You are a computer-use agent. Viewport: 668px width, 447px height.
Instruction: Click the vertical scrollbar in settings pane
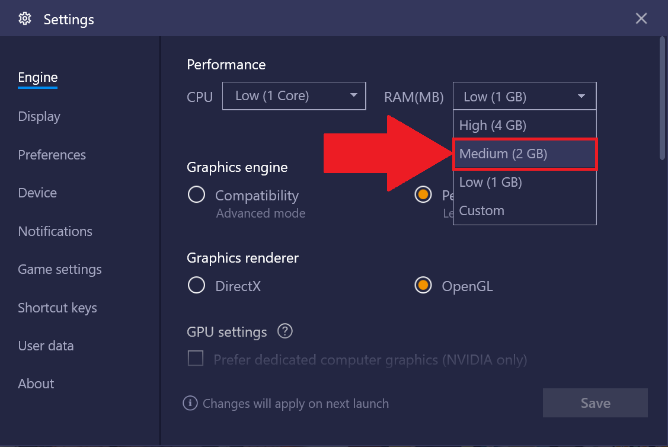pos(662,99)
